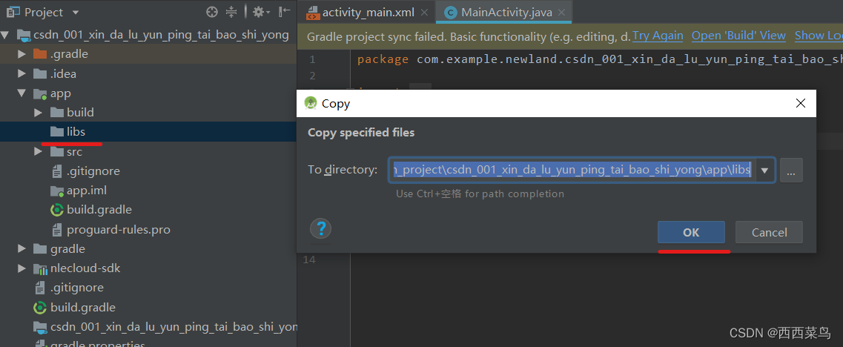This screenshot has width=843, height=347.
Task: Click the Hide Project panel icon
Action: coord(285,12)
